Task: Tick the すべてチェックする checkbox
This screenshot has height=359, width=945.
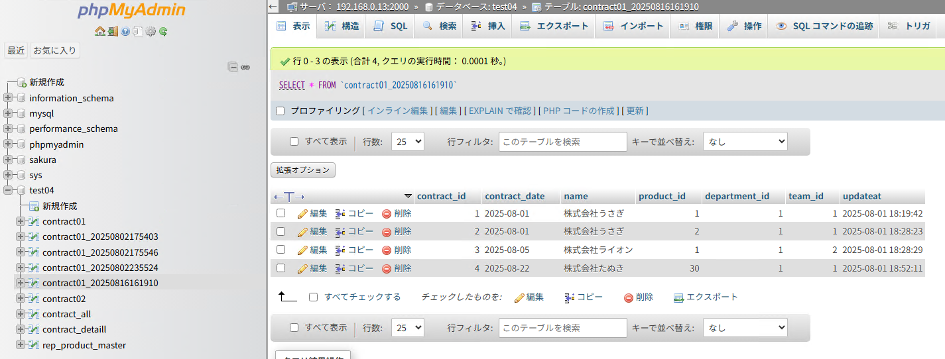Action: (x=314, y=297)
